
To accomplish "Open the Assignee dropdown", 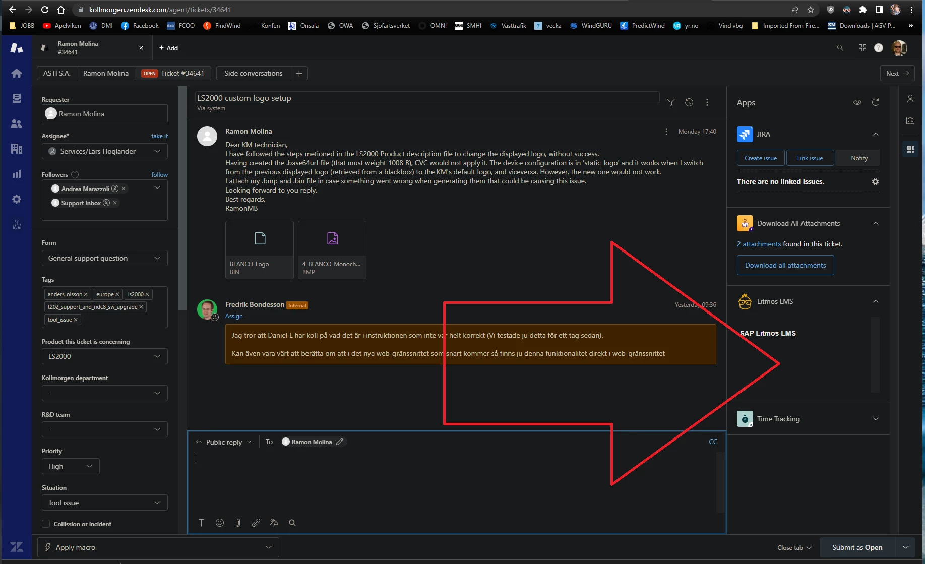I will tap(105, 151).
